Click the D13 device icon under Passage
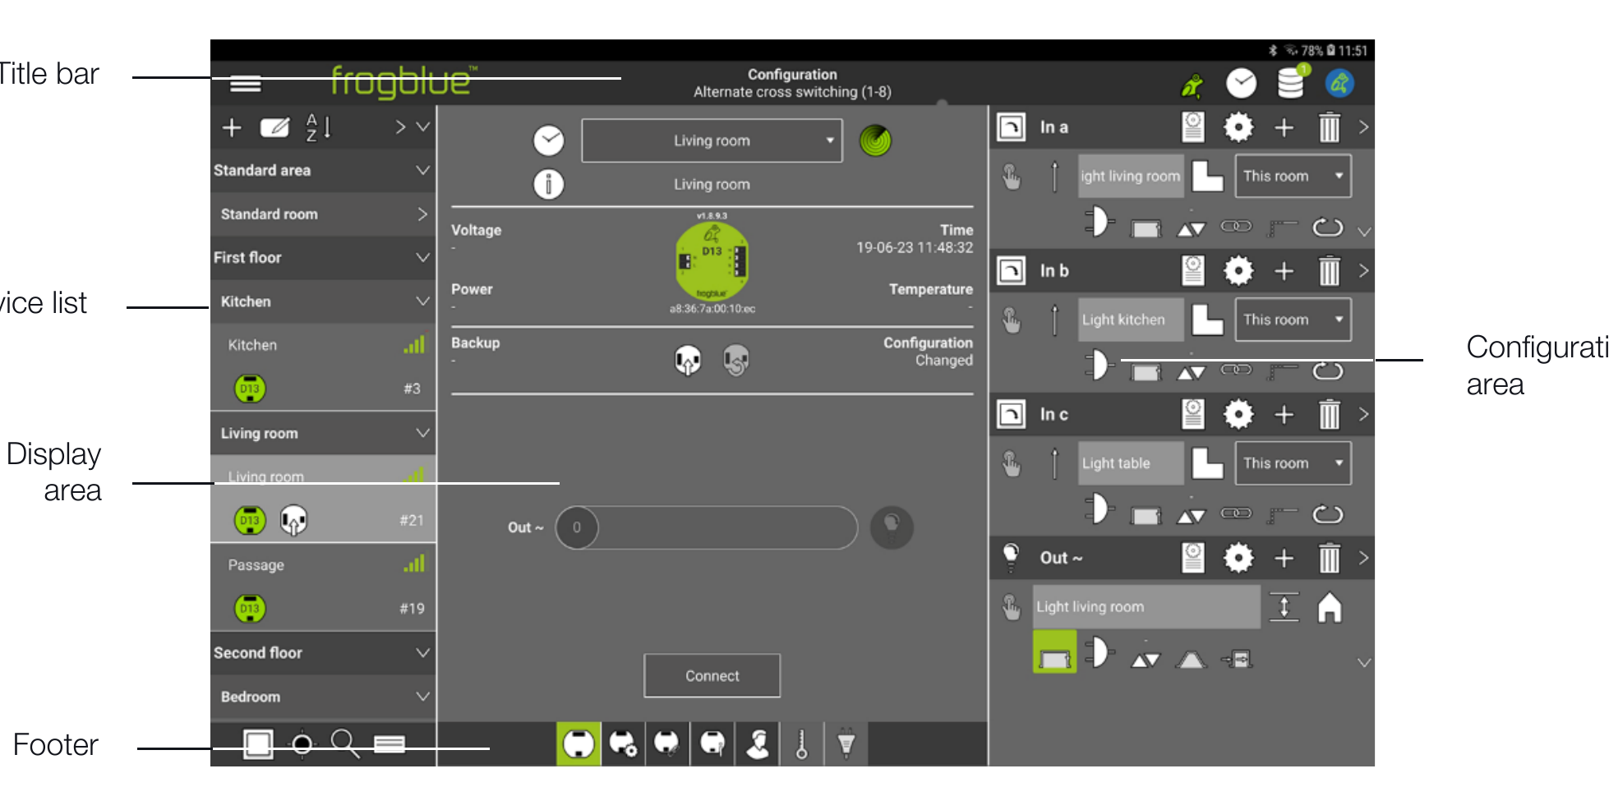The width and height of the screenshot is (1609, 787). (x=250, y=609)
